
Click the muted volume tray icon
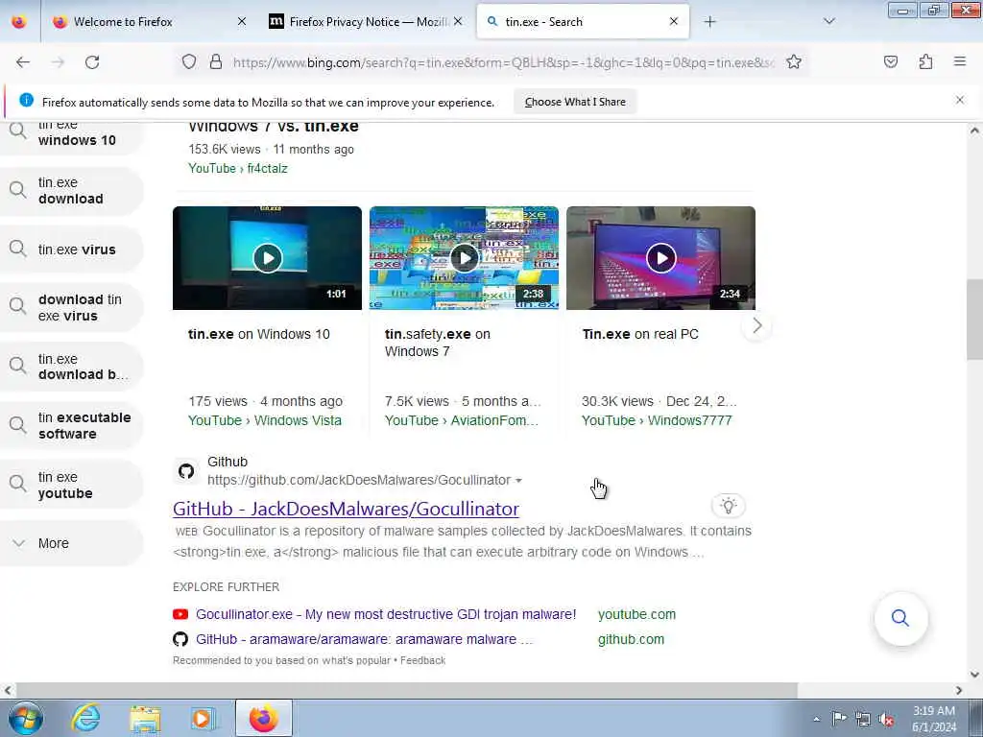pos(886,720)
